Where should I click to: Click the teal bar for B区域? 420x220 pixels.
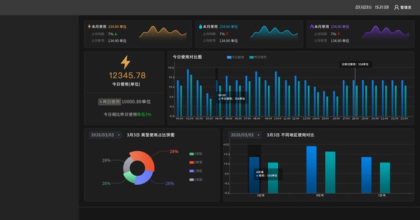tap(330, 173)
